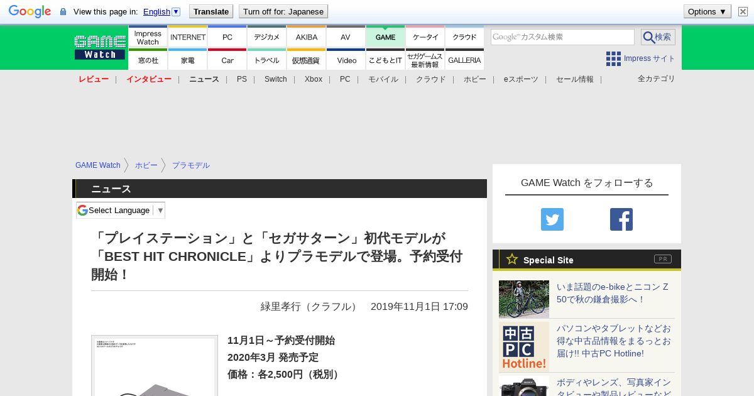
Task: Open the AV tab
Action: [x=346, y=37]
